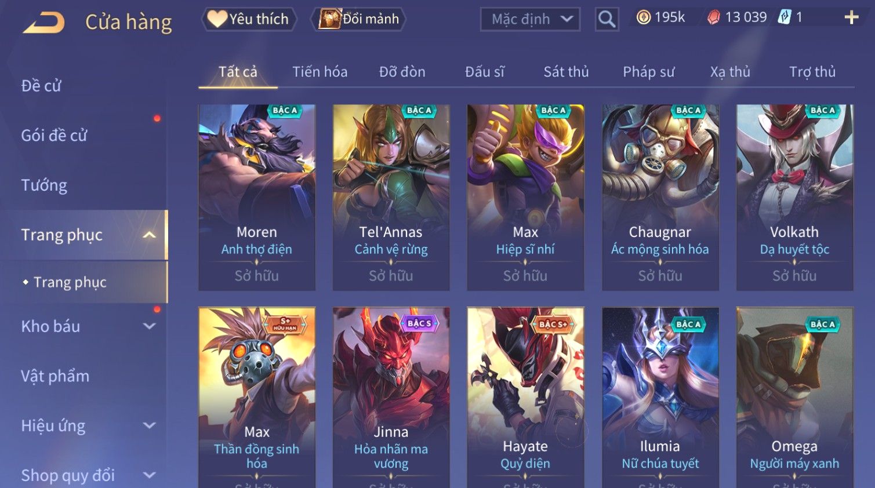Collapse the Trang phục sidebar section
Screen dimensions: 875x488
149,235
